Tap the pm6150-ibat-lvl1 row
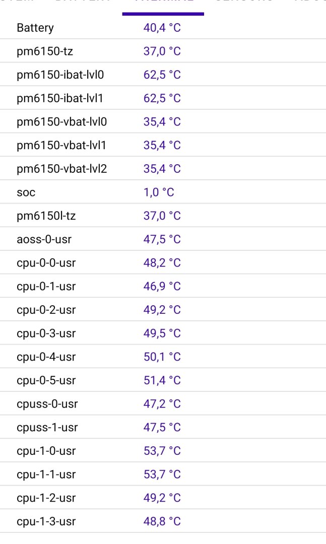This screenshot has height=544, width=326. (59, 98)
